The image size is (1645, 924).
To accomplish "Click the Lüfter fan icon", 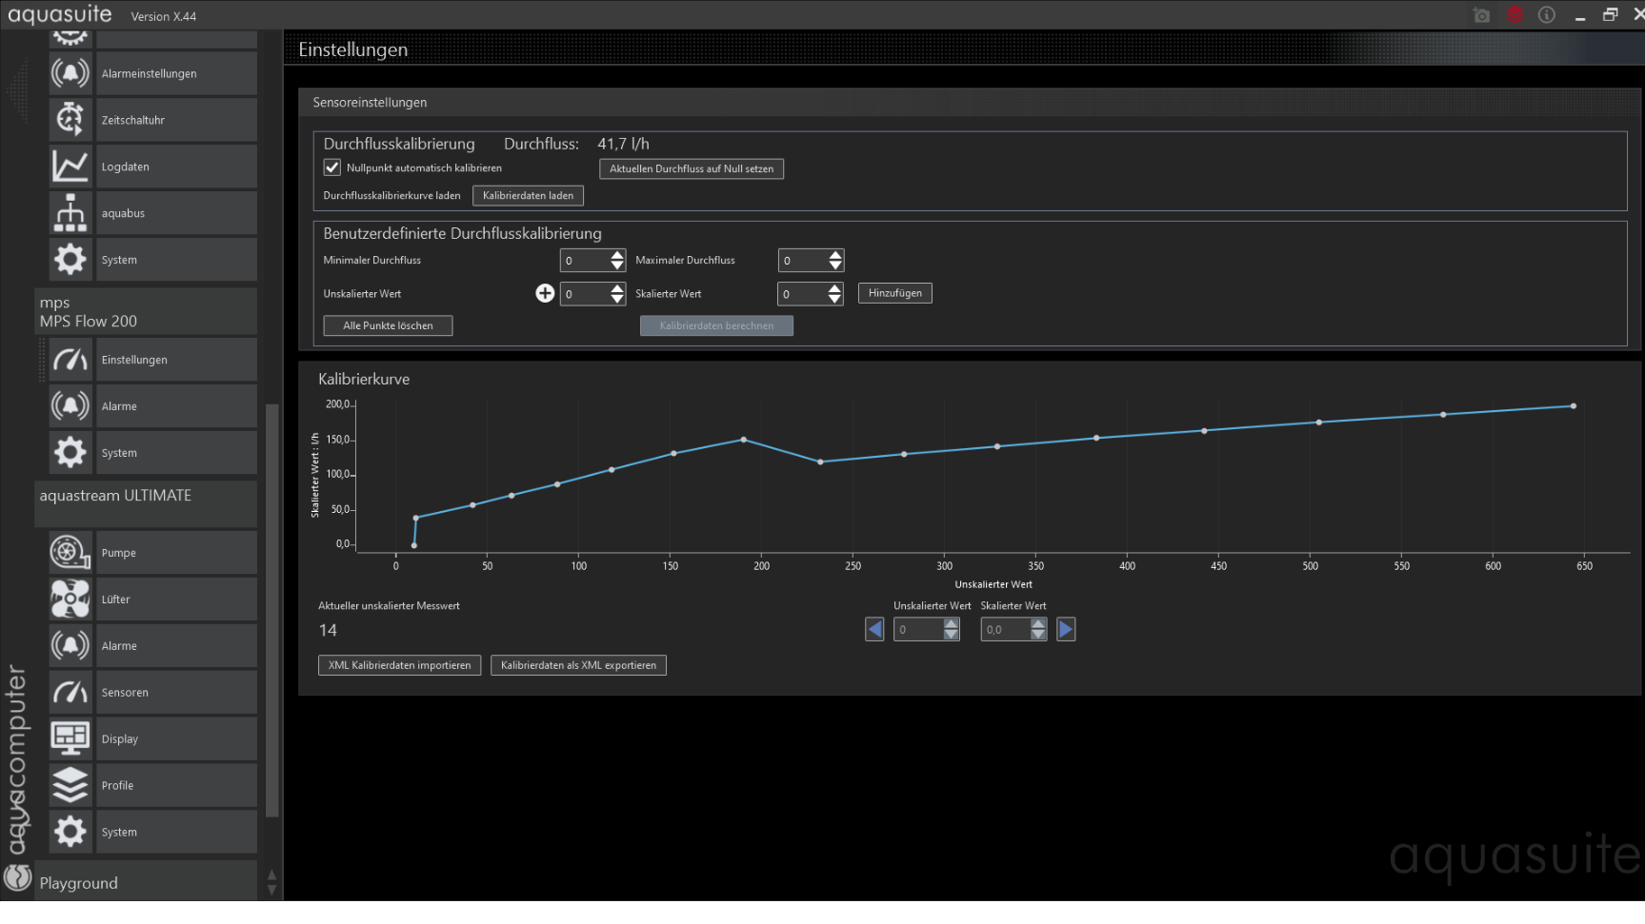I will tap(70, 600).
